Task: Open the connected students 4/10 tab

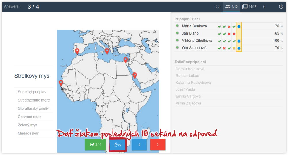Action: [231, 7]
